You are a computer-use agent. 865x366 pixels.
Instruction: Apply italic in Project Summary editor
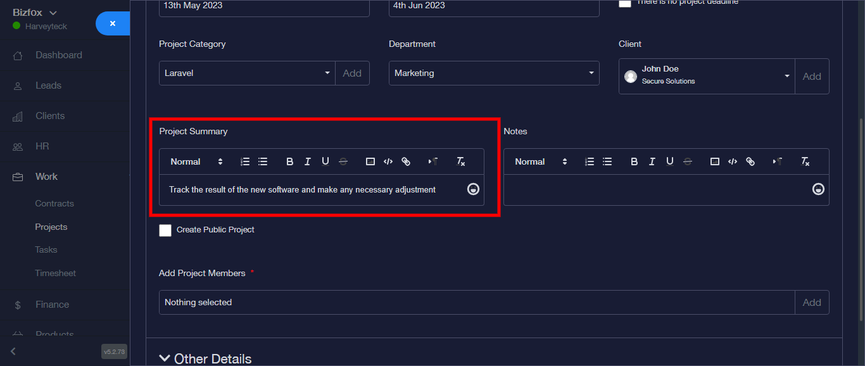click(308, 162)
